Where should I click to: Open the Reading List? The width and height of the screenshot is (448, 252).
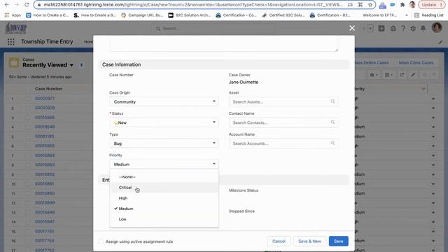click(x=428, y=15)
